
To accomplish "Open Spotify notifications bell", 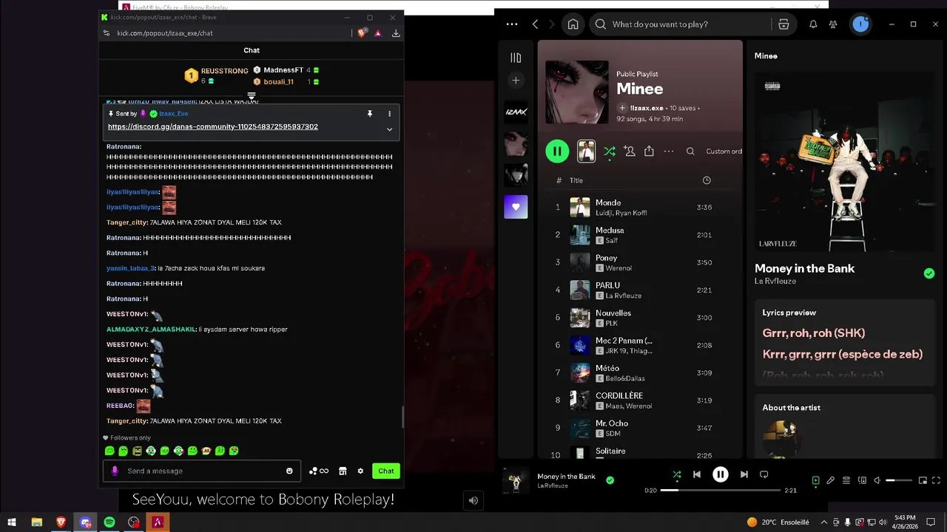I will [x=813, y=24].
